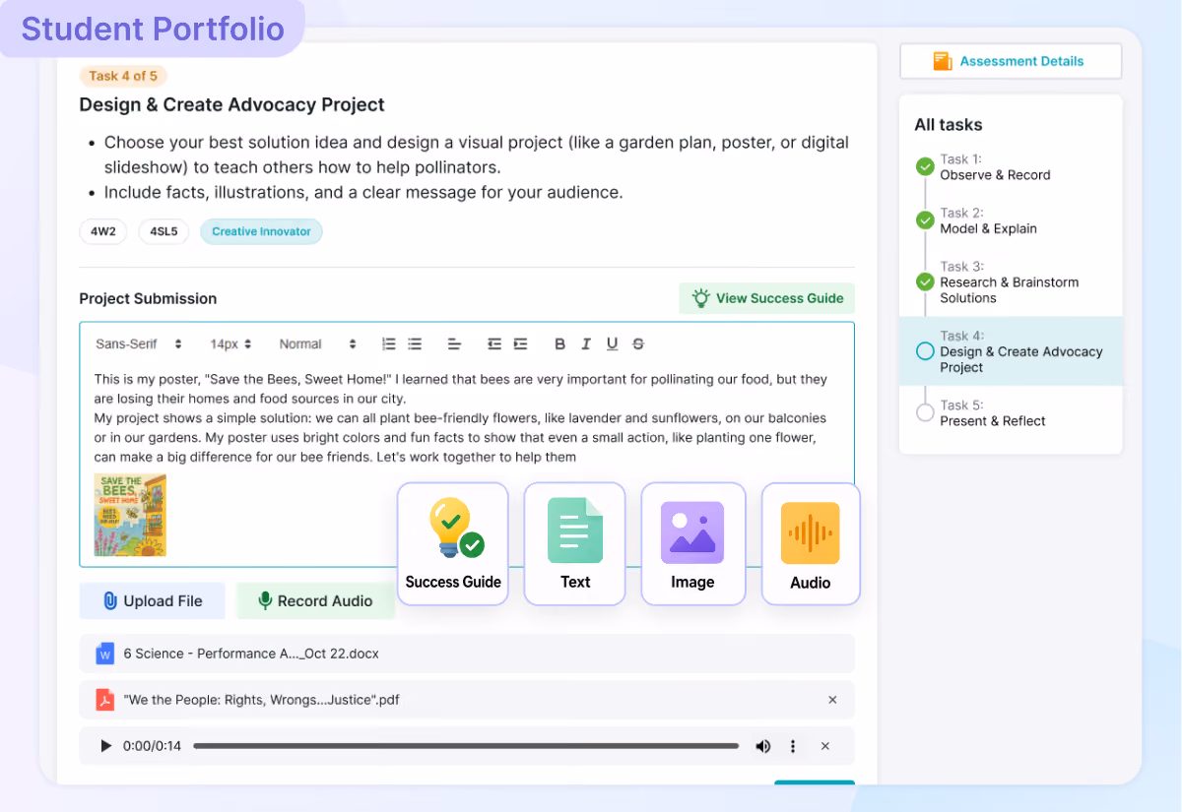Toggle underline formatting
The height and width of the screenshot is (812, 1182).
(612, 344)
